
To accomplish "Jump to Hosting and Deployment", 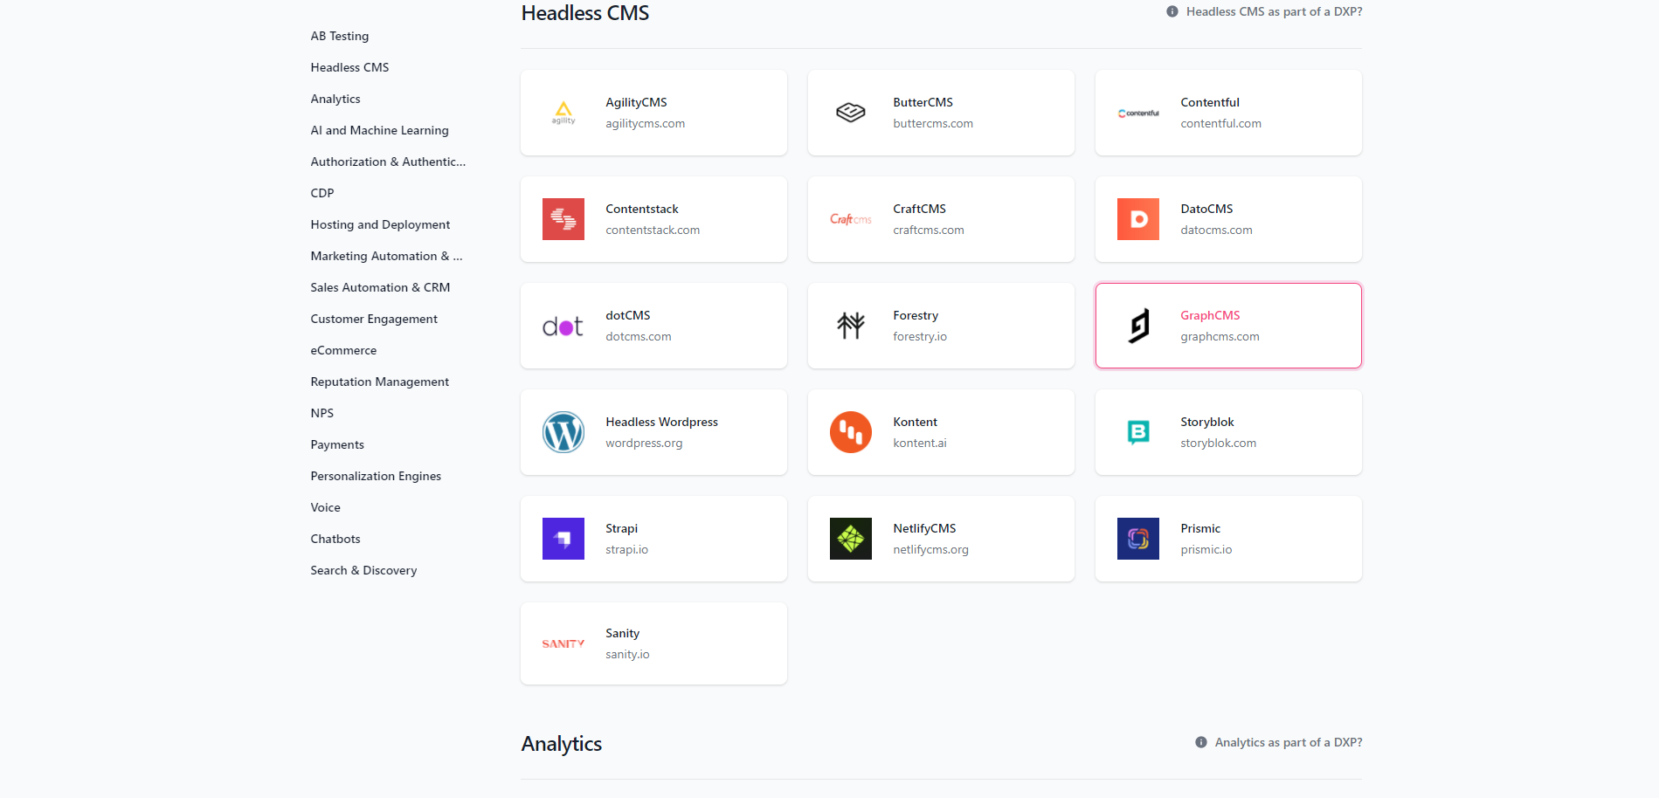I will tap(380, 224).
